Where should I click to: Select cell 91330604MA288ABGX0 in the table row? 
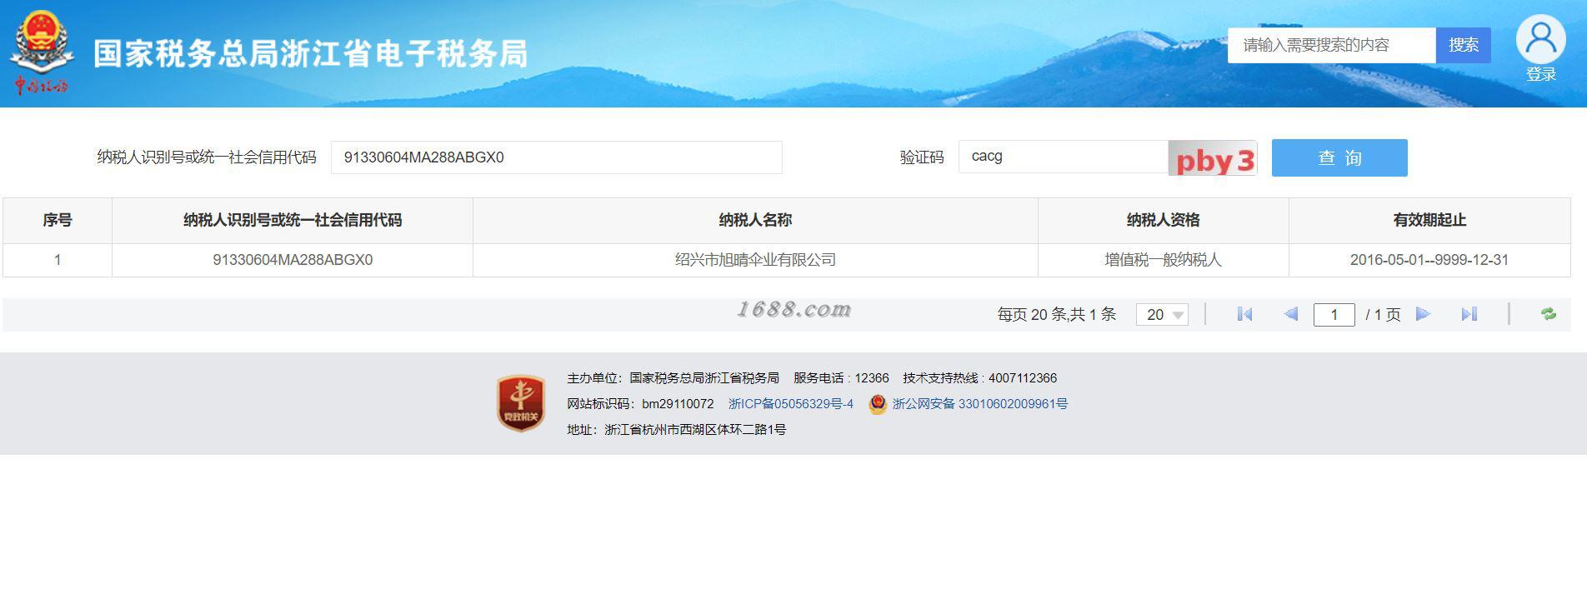[x=293, y=260]
